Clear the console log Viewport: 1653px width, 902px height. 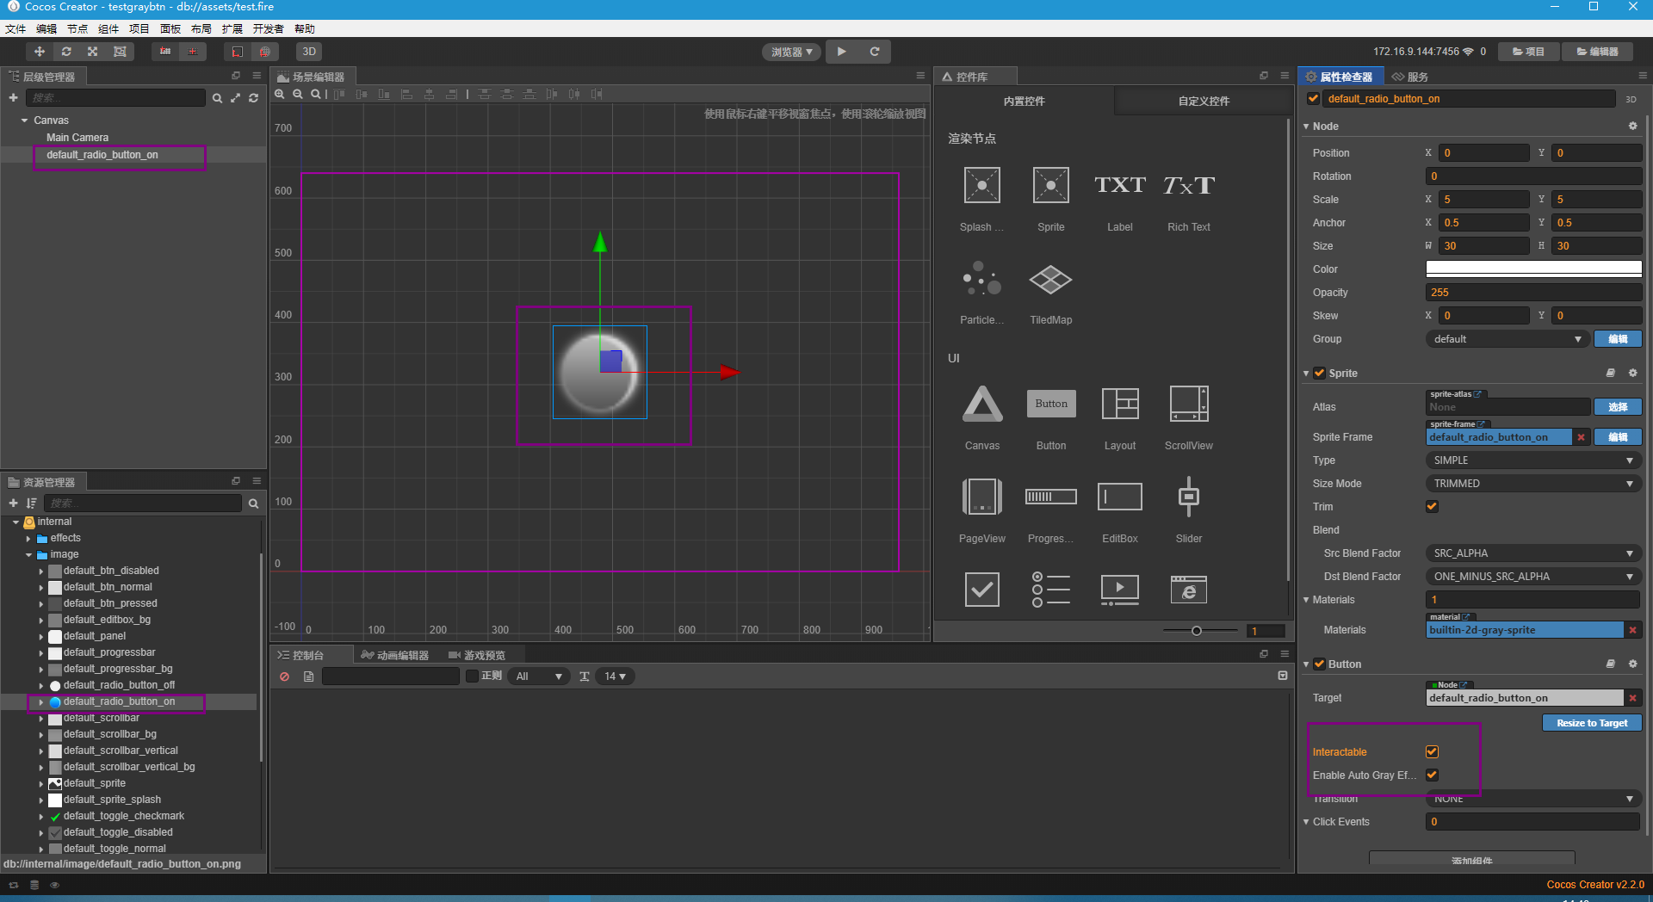point(284,676)
